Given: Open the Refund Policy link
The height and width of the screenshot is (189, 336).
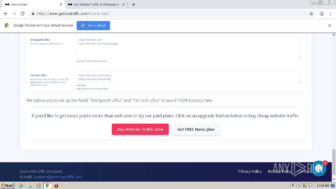Looking at the screenshot, I should [x=280, y=171].
